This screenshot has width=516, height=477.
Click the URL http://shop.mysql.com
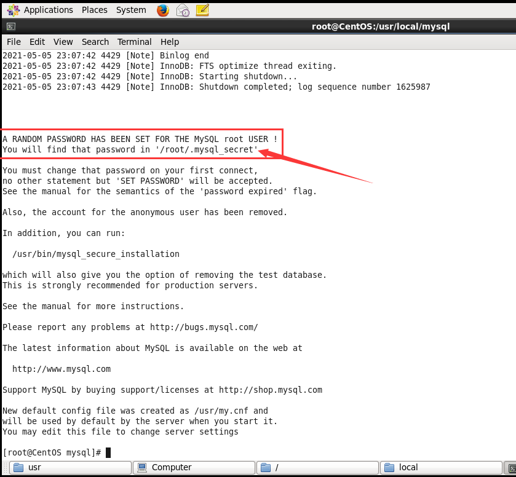click(x=271, y=390)
